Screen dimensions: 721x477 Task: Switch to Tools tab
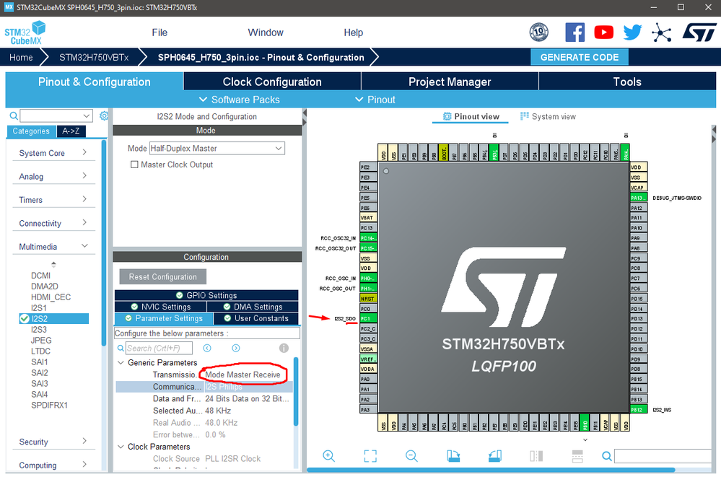click(x=627, y=82)
